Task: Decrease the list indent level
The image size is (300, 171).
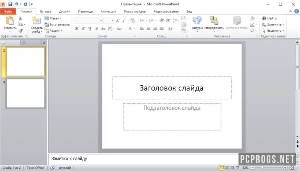Action: 162,21
